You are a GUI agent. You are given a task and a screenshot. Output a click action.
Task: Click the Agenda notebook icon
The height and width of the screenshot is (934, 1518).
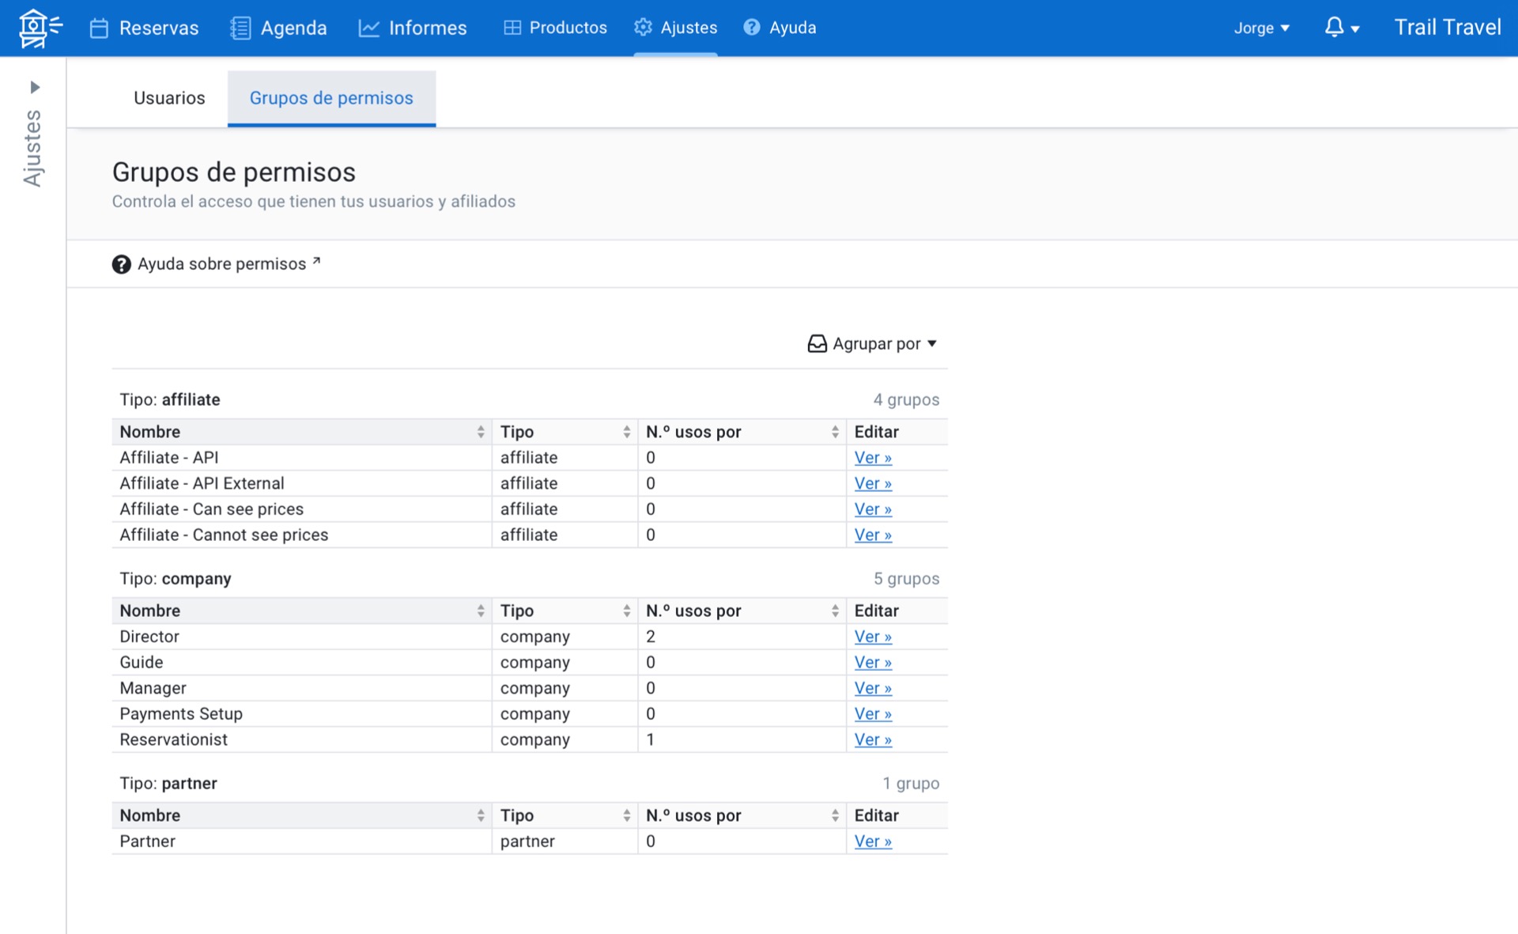(240, 28)
